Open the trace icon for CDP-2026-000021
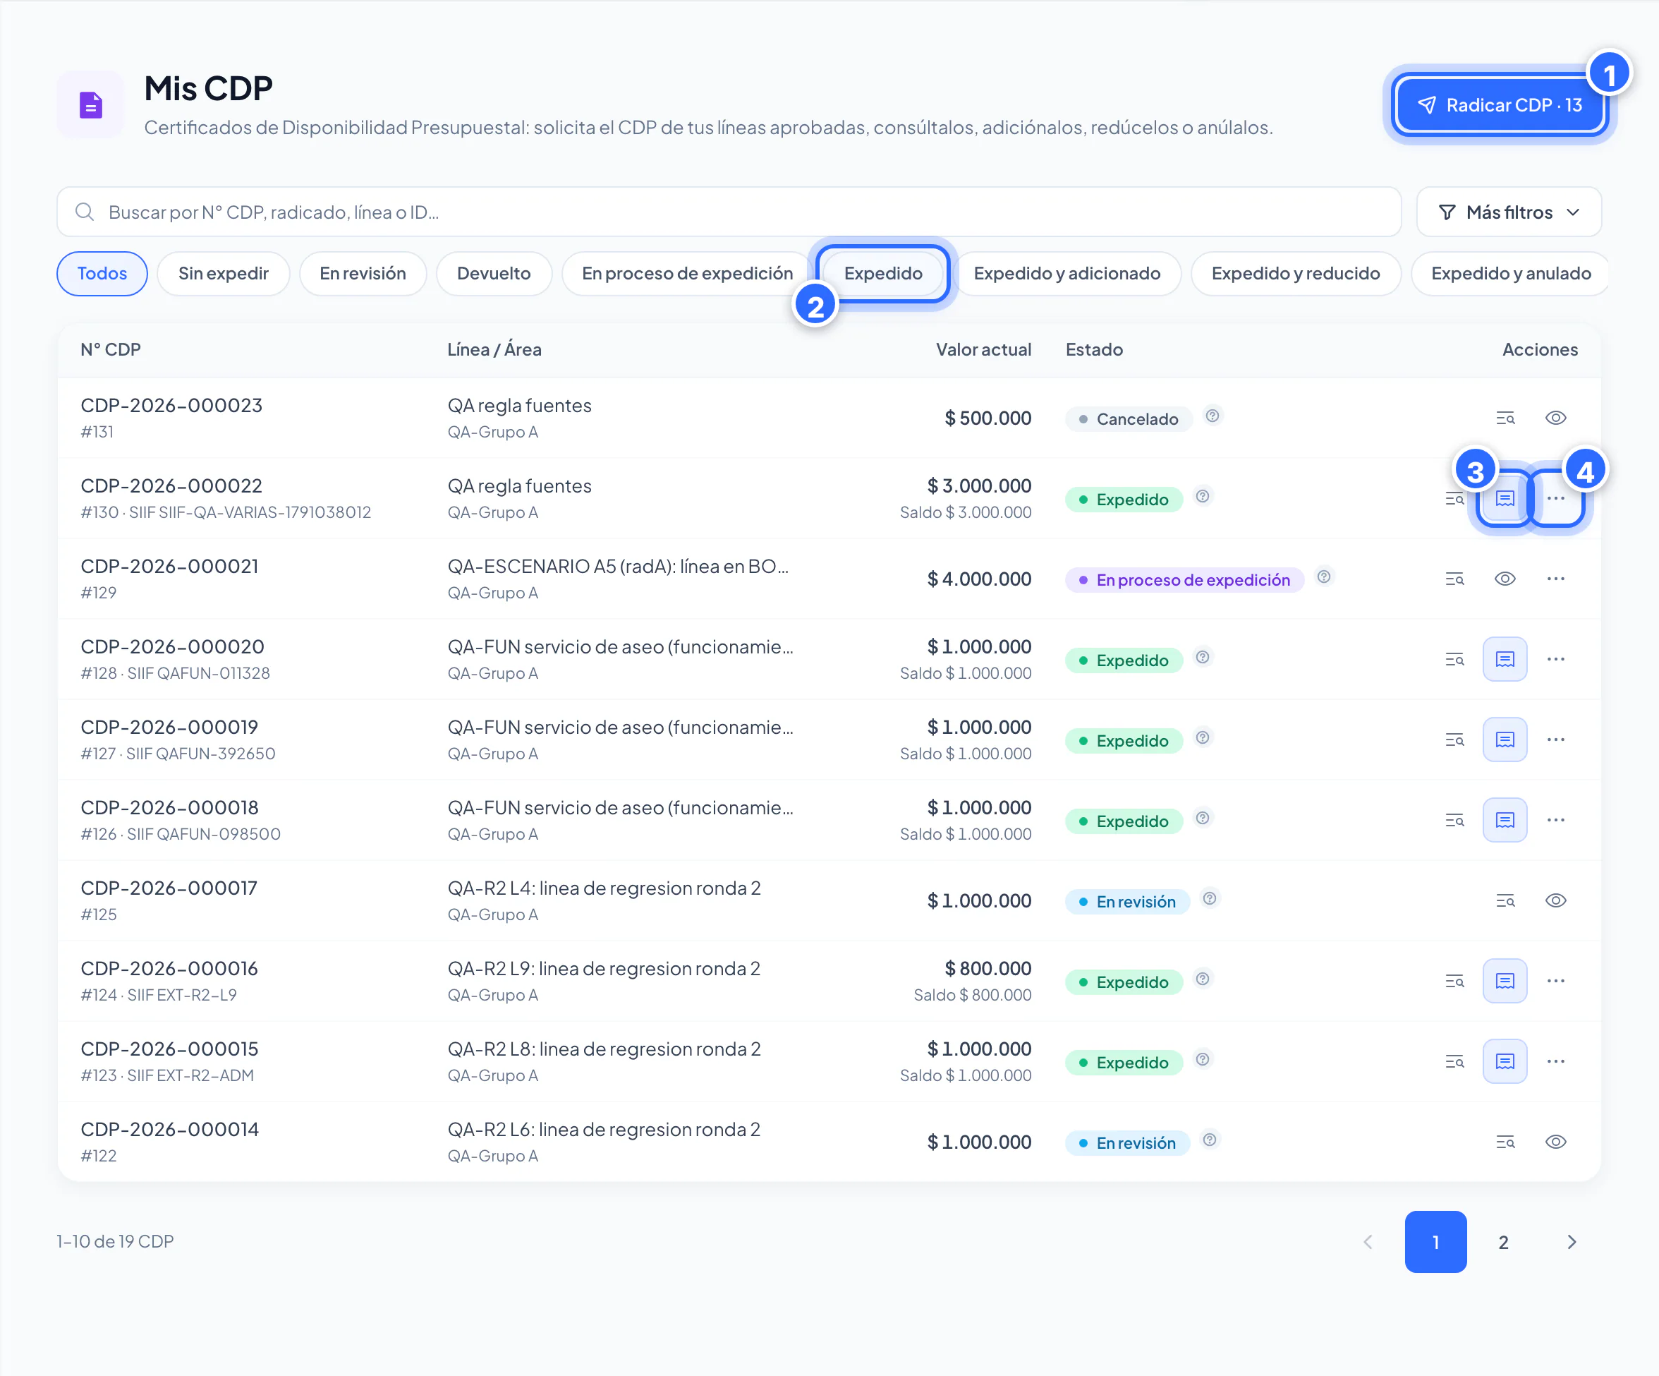Image resolution: width=1659 pixels, height=1376 pixels. coord(1454,579)
